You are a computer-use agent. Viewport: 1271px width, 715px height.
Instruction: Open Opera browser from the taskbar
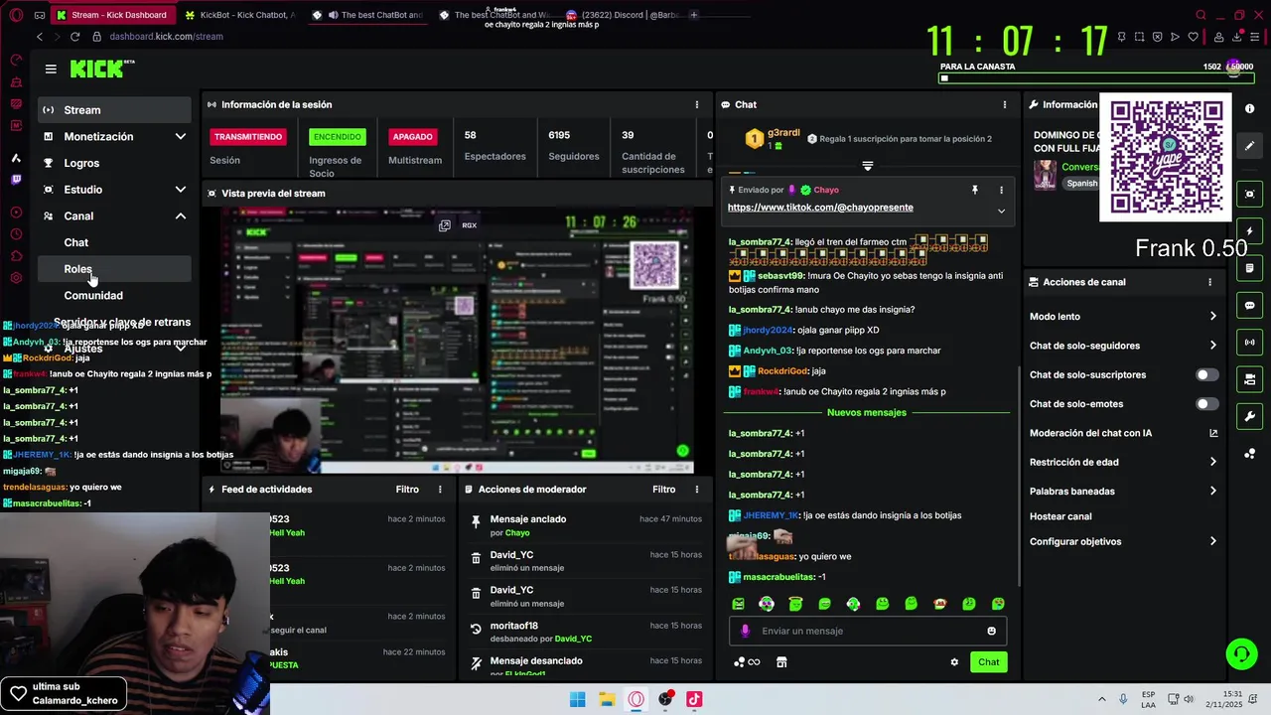point(635,699)
